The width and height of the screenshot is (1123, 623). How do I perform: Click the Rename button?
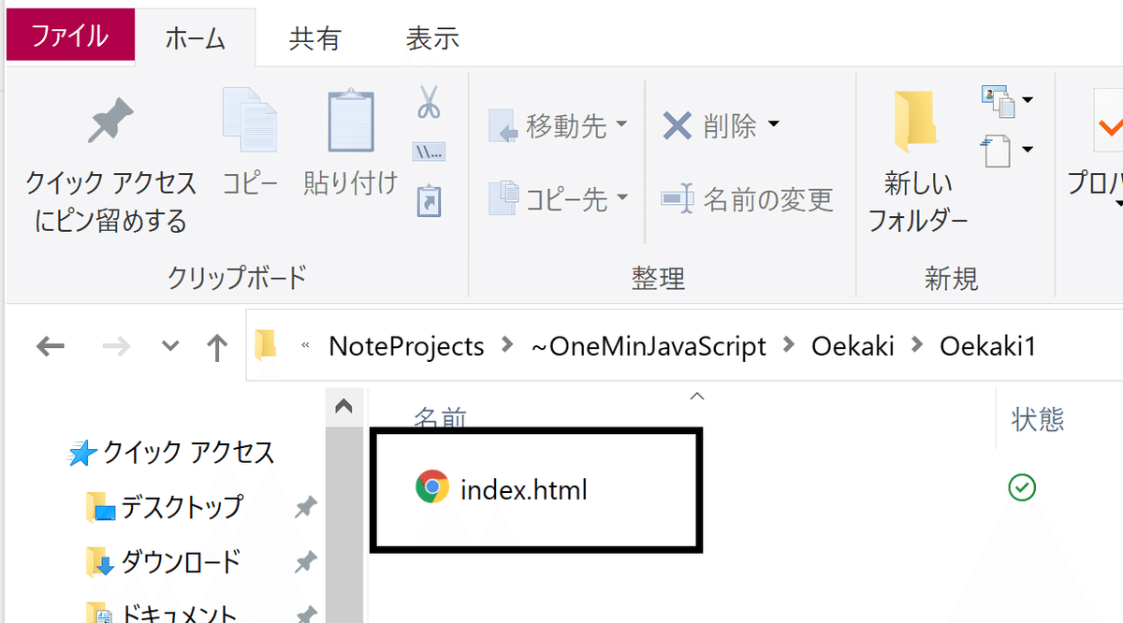(x=747, y=199)
